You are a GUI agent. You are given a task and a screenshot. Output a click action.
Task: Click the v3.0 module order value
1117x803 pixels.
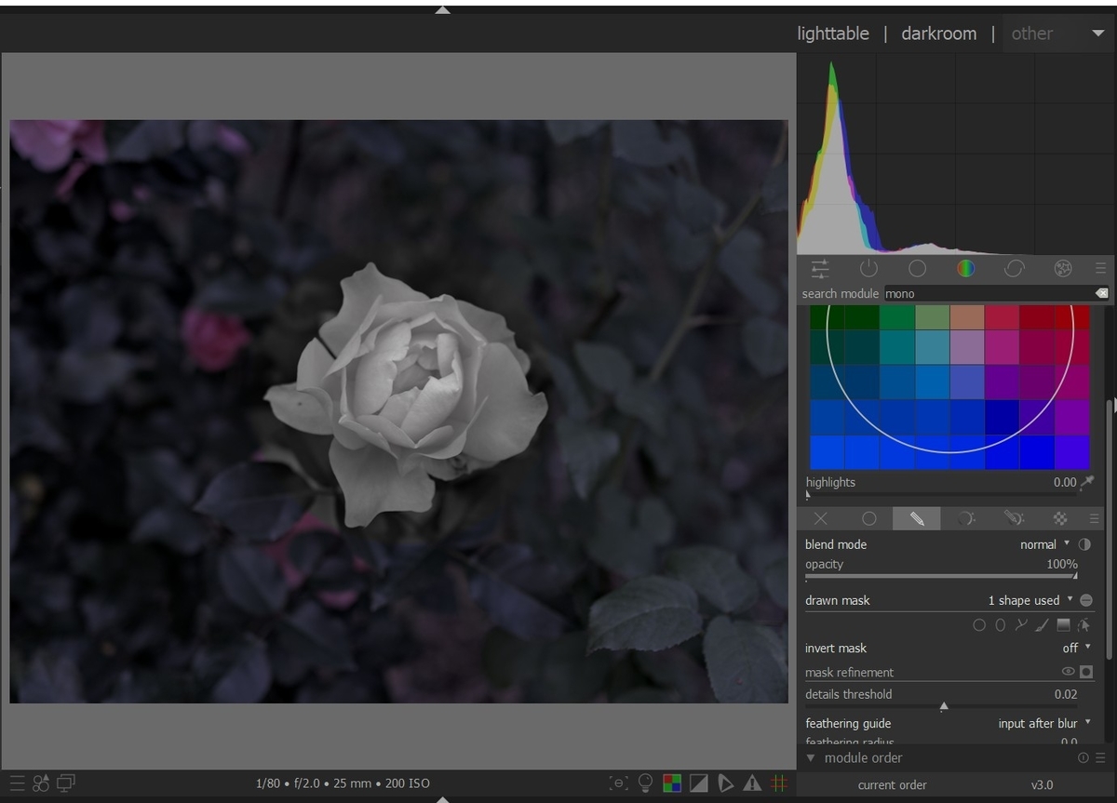click(1042, 784)
